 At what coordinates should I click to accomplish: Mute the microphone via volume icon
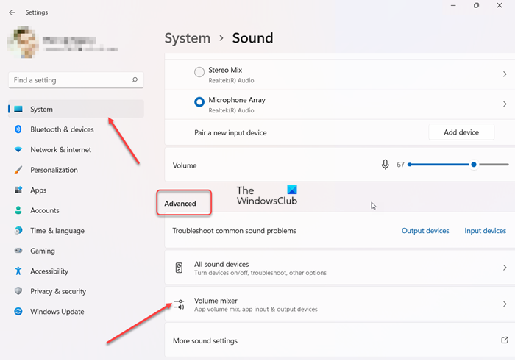386,165
